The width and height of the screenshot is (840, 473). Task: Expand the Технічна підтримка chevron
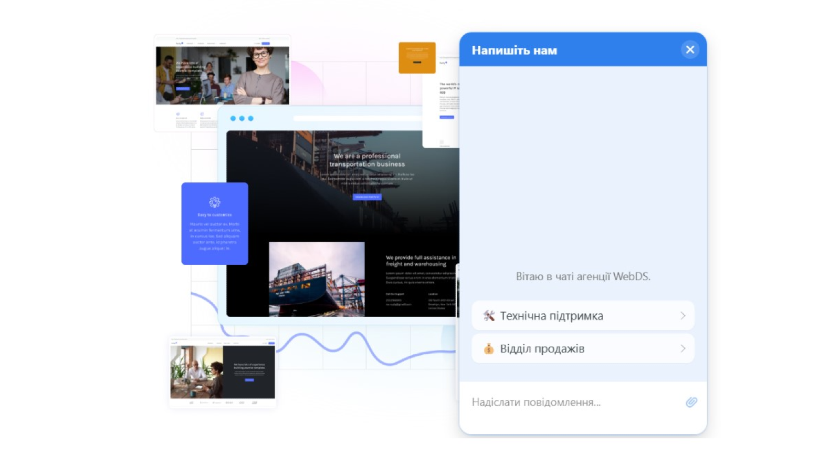click(683, 315)
